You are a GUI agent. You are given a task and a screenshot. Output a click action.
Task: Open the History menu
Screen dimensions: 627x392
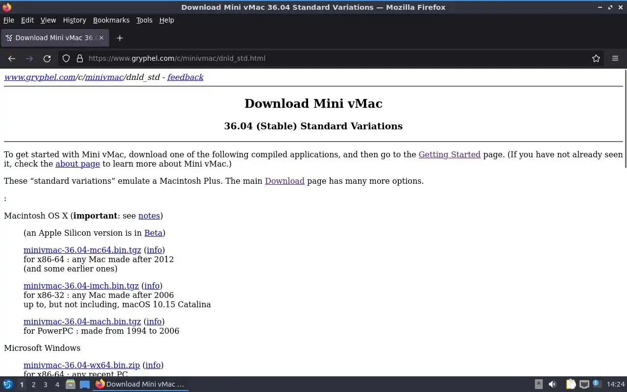(74, 20)
